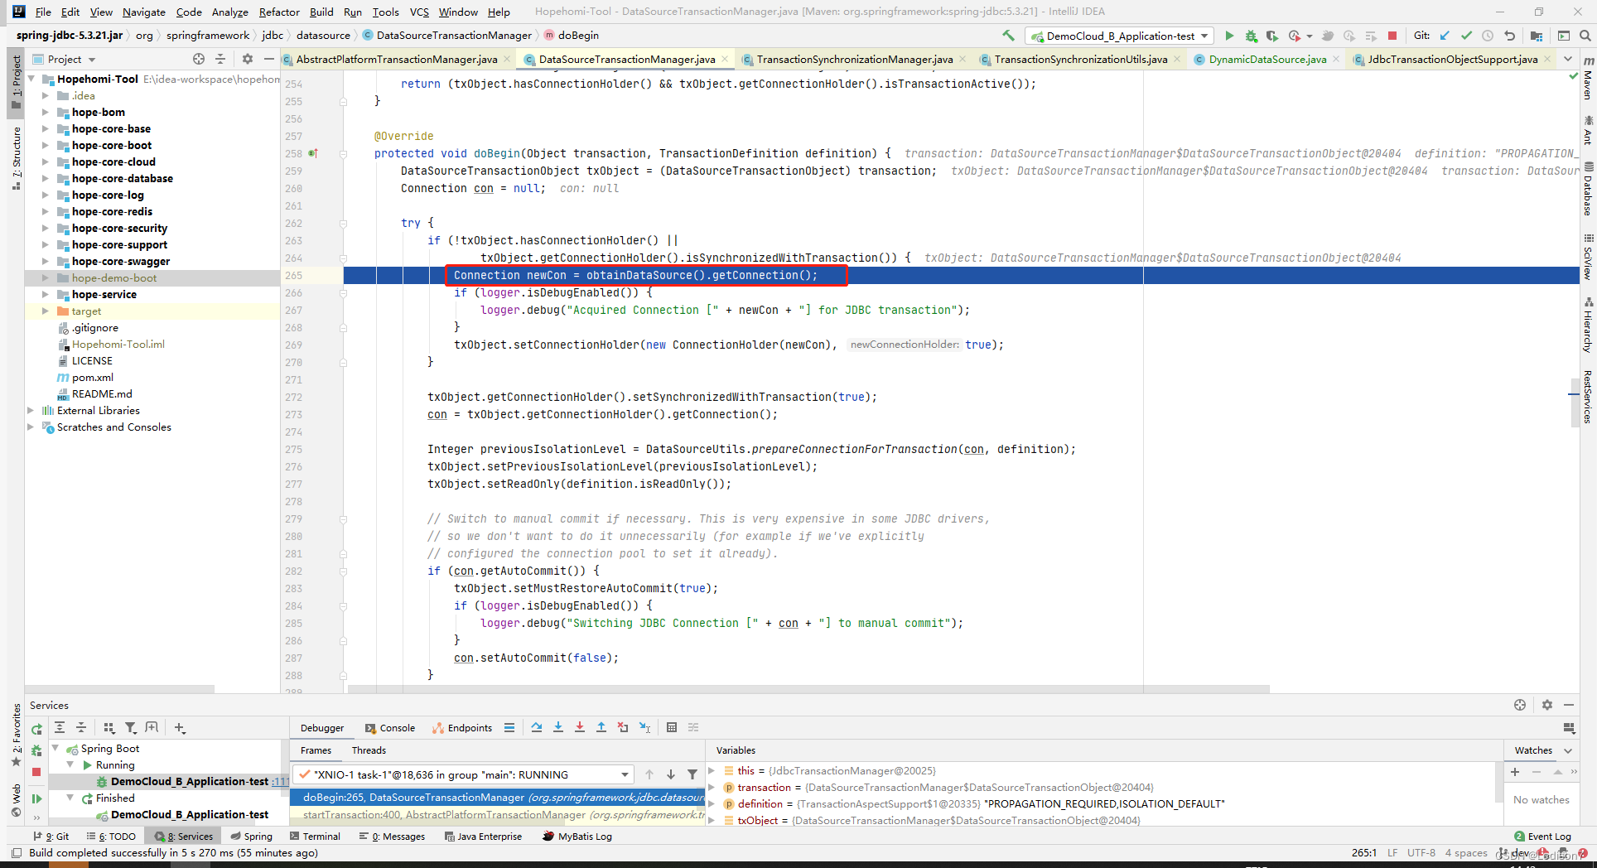The width and height of the screenshot is (1597, 868).
Task: Run DemoCloud_B_Application-test with green play icon
Action: coord(1229,36)
